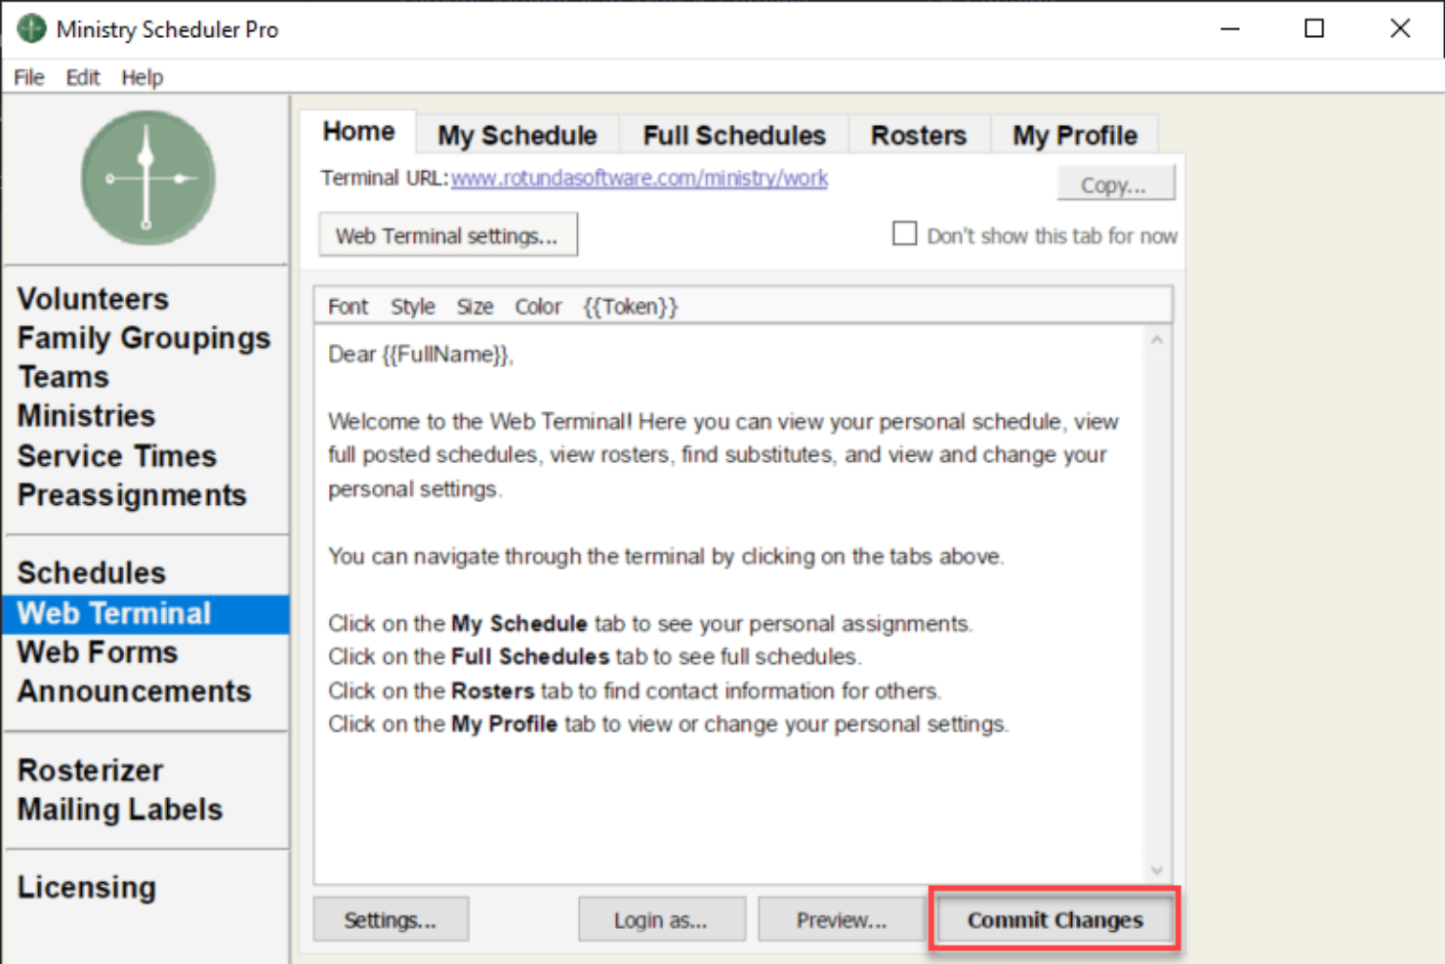Click the Ministry Scheduler Pro title bar icon

point(31,28)
